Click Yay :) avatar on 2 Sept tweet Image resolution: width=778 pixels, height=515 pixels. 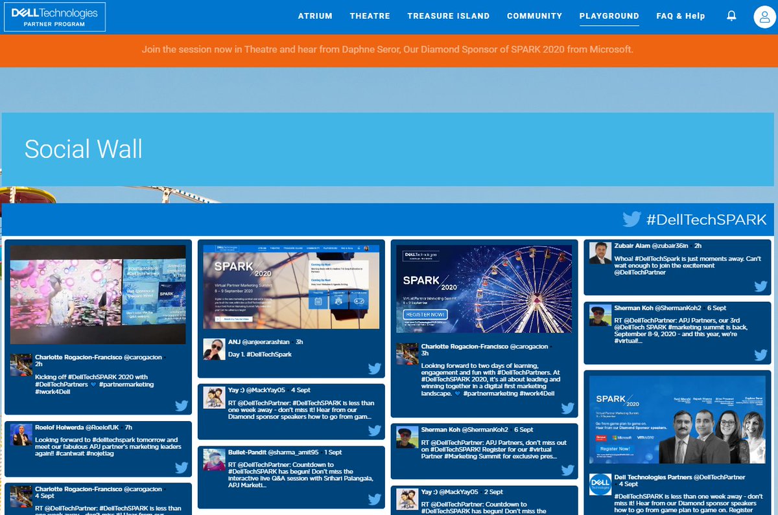407,499
